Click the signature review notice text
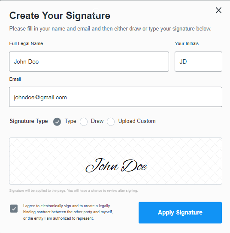Image resolution: width=230 pixels, height=233 pixels. pyautogui.click(x=73, y=190)
